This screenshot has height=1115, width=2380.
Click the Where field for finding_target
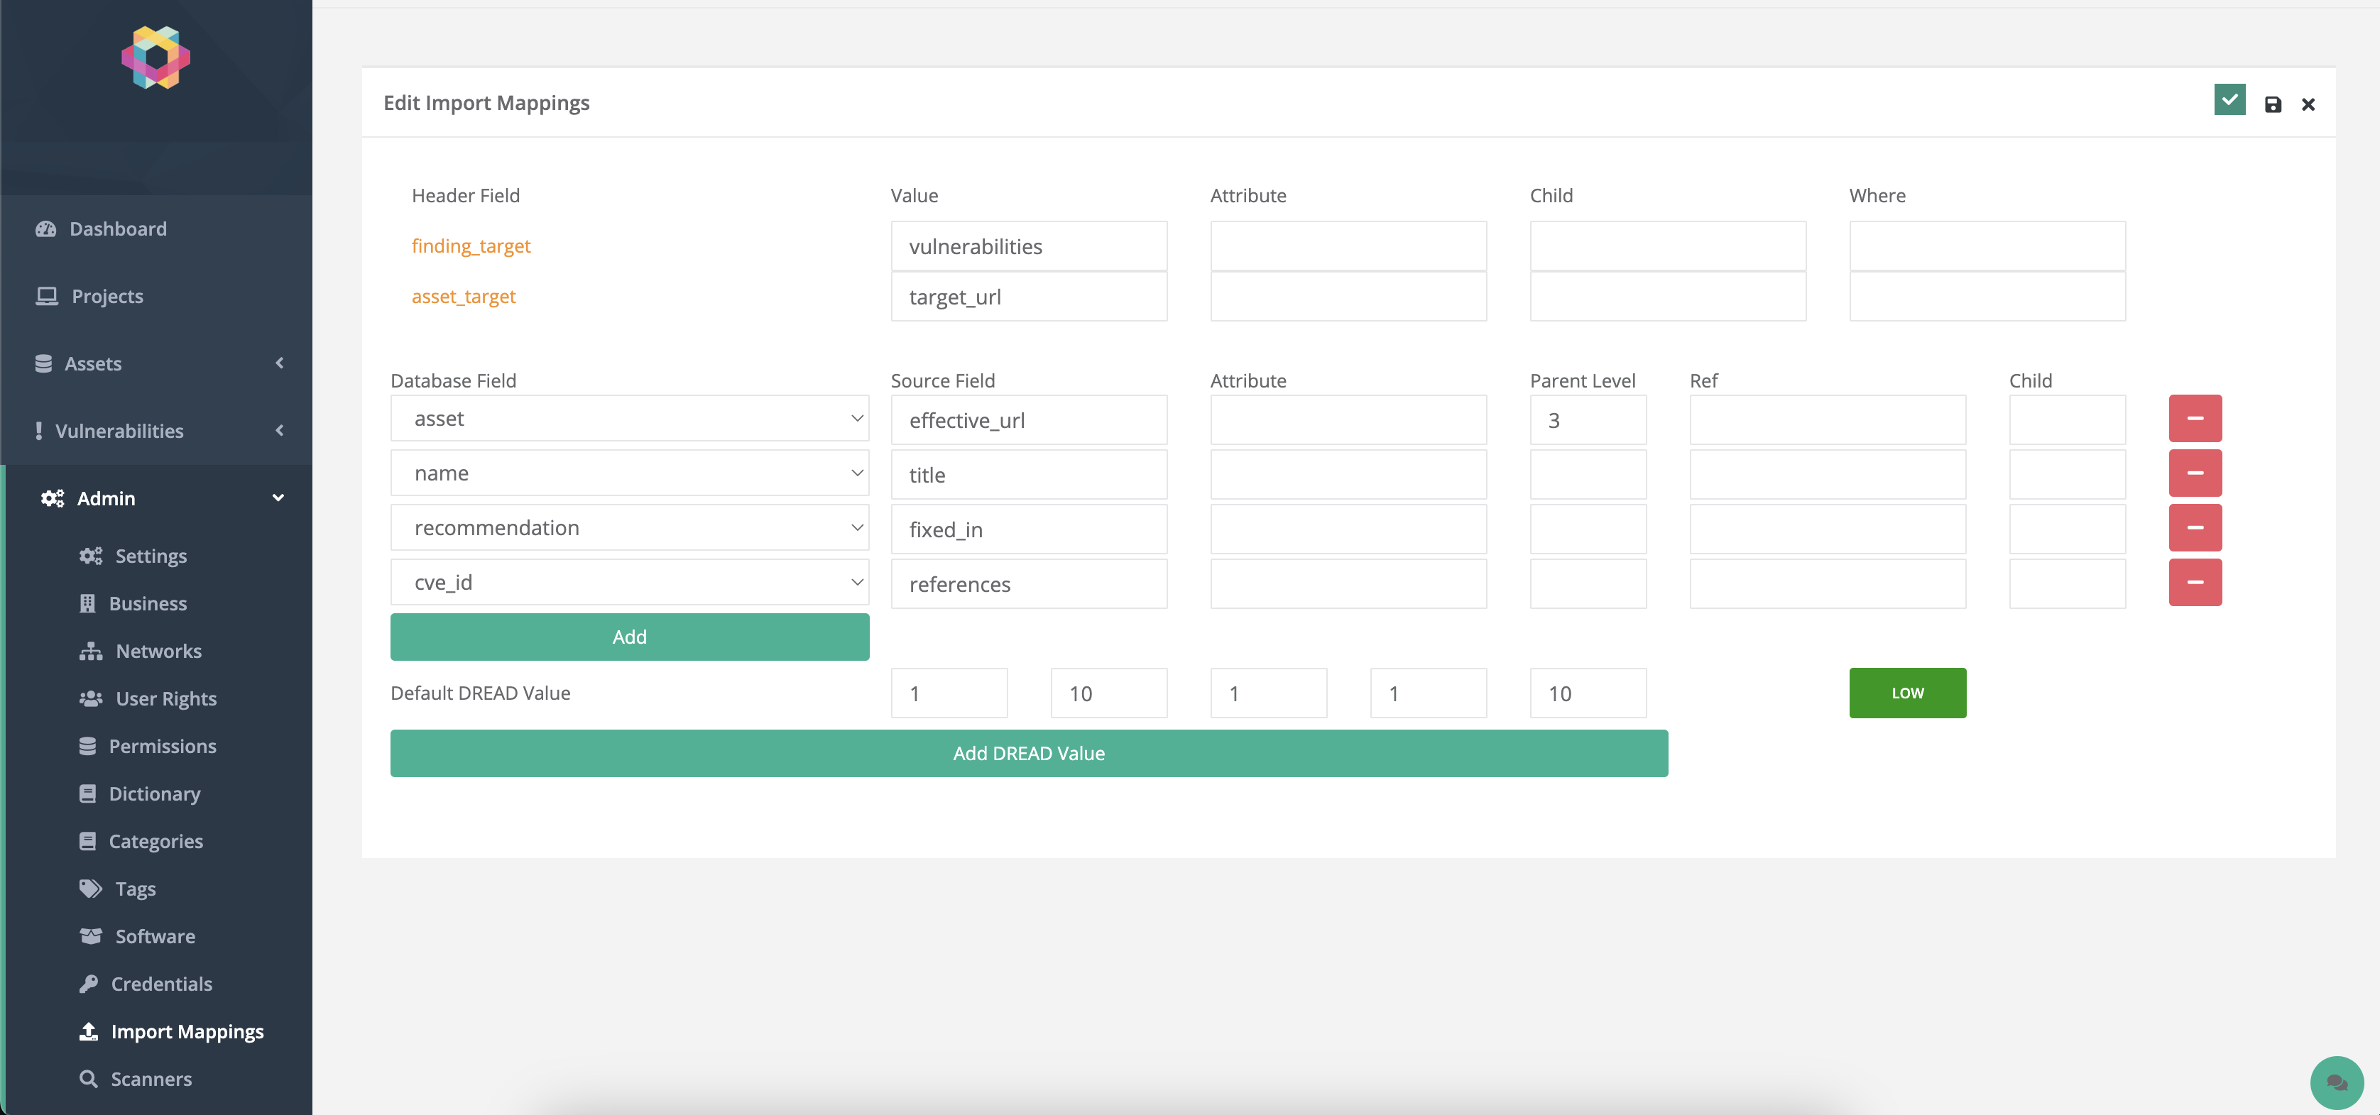[x=1987, y=246]
